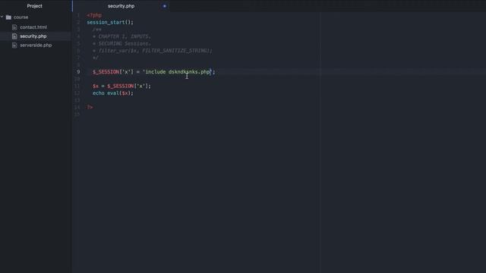Click the SECURING Sessions comment line
Viewport: 486px width, 273px height.
coord(121,44)
